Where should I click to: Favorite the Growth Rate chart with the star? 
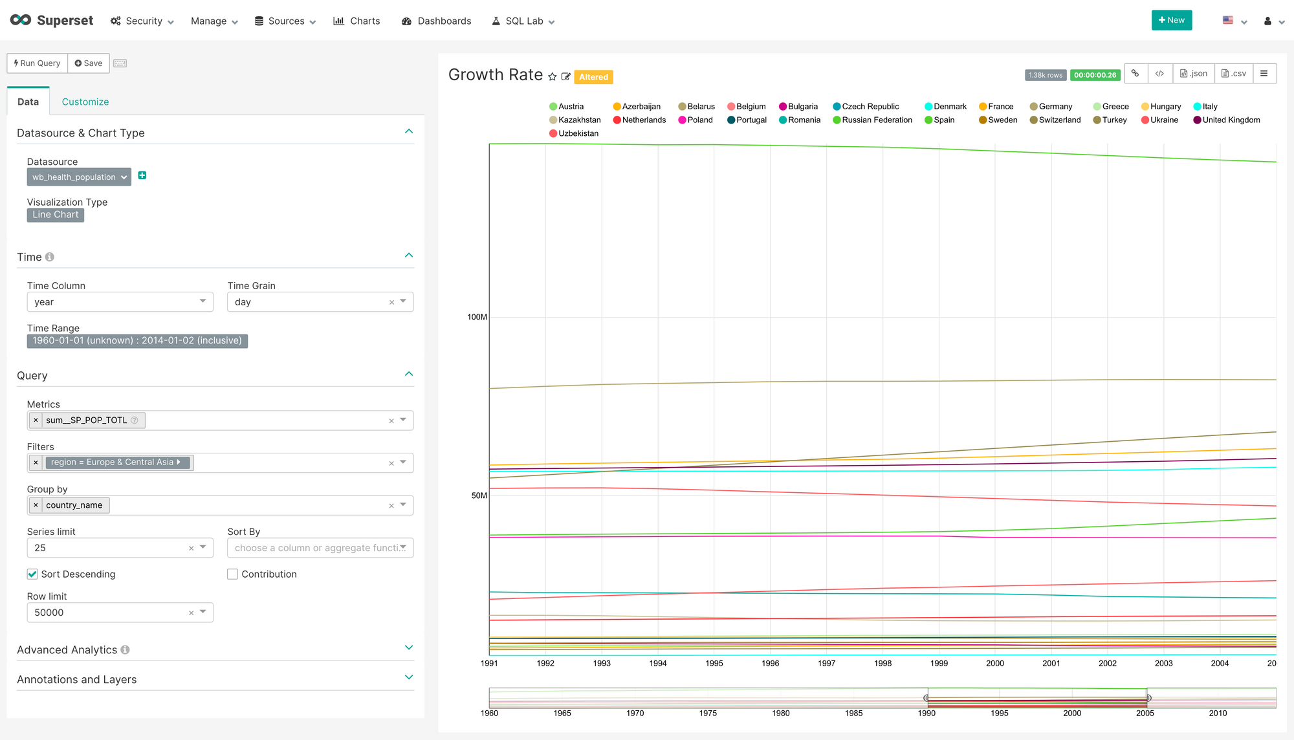pyautogui.click(x=553, y=76)
